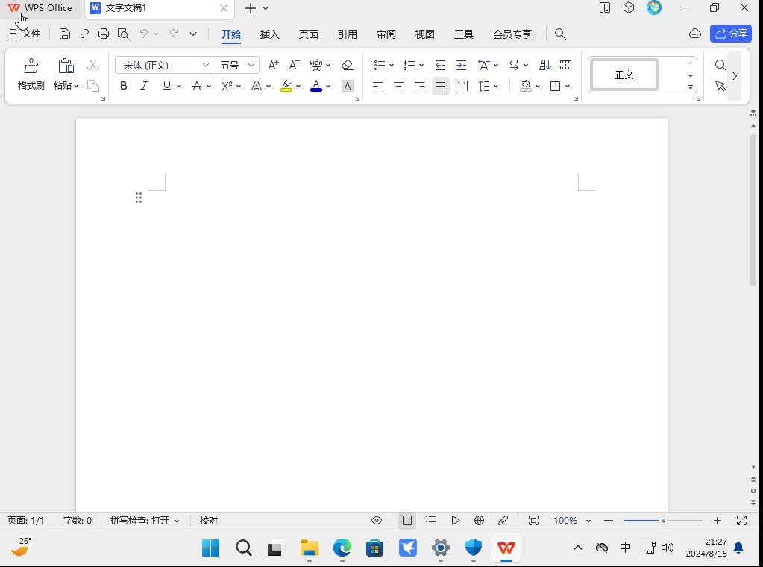Click the Clear Formatting eraser icon
Viewport: 763px width, 567px height.
(x=346, y=65)
